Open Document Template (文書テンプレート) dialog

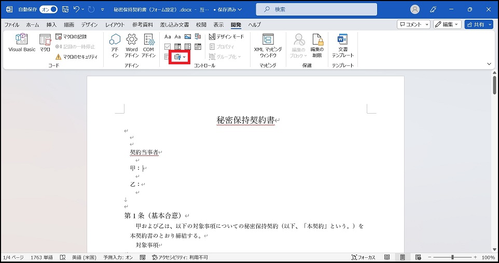(343, 46)
